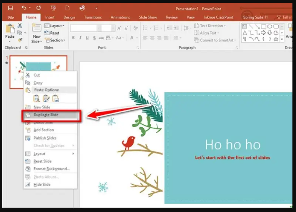
Task: Click the Format Painter brush icon
Action: point(20,40)
